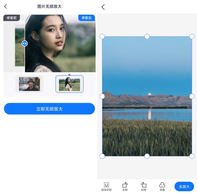Click the landscape photo in crop area
This screenshot has width=197, height=194.
[x=147, y=96]
